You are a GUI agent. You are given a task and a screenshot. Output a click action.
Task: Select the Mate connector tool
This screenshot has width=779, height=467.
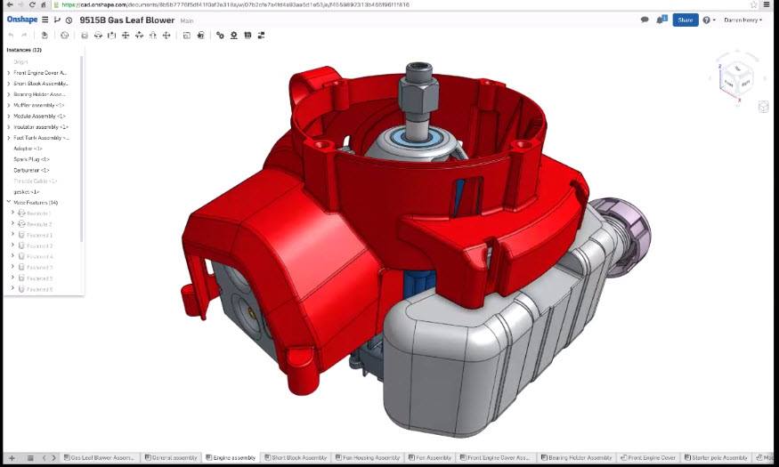(200, 36)
